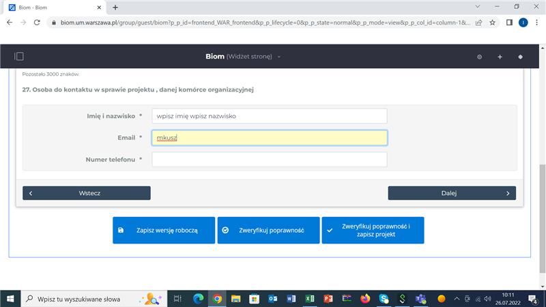Expand the Biom (Widżet stronę) dropdown arrow
The image size is (546, 307).
tap(279, 57)
